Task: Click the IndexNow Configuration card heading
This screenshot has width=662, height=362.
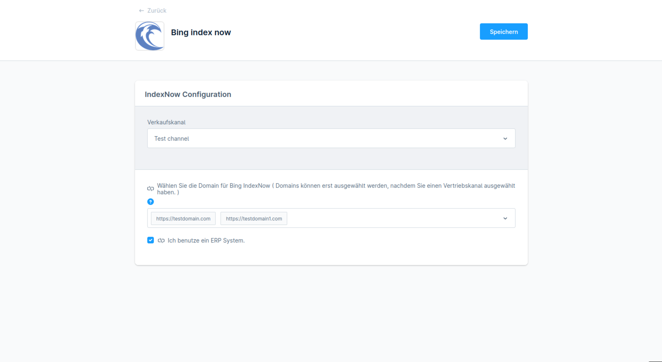Action: click(188, 95)
